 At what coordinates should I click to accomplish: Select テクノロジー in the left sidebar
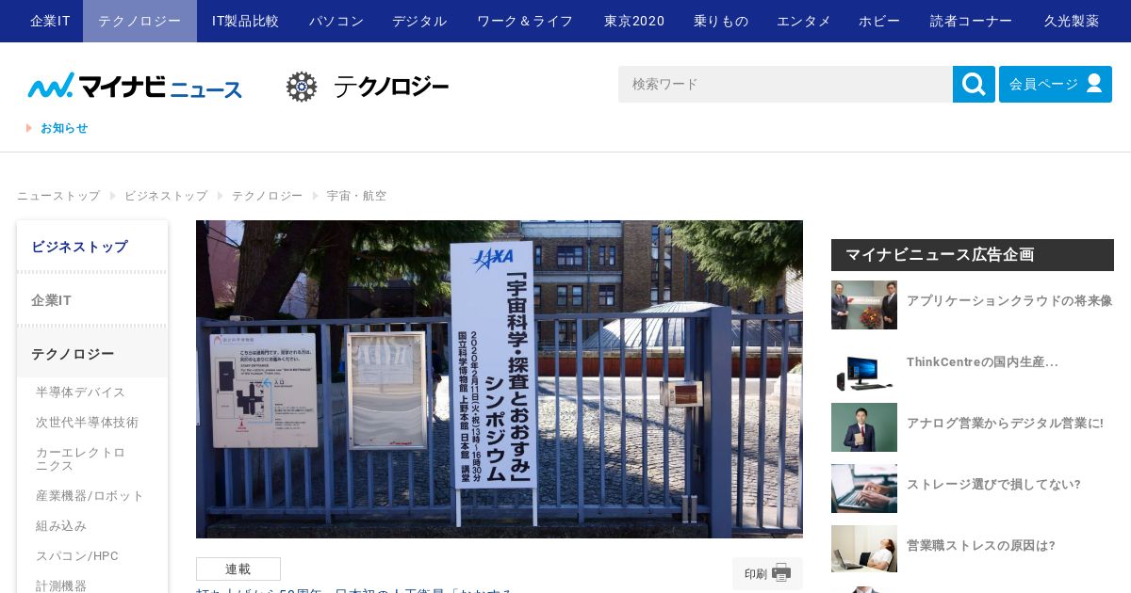(92, 354)
